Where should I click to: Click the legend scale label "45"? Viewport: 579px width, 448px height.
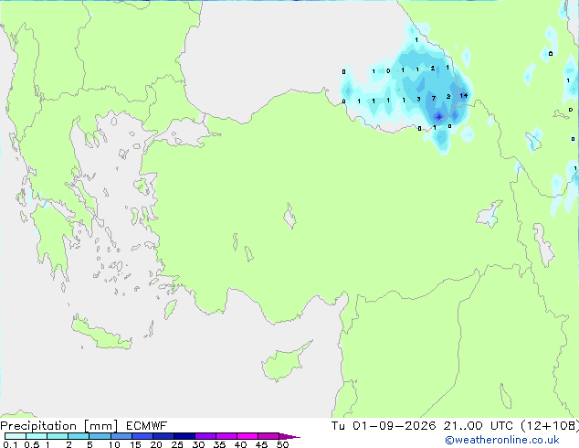click(x=261, y=444)
